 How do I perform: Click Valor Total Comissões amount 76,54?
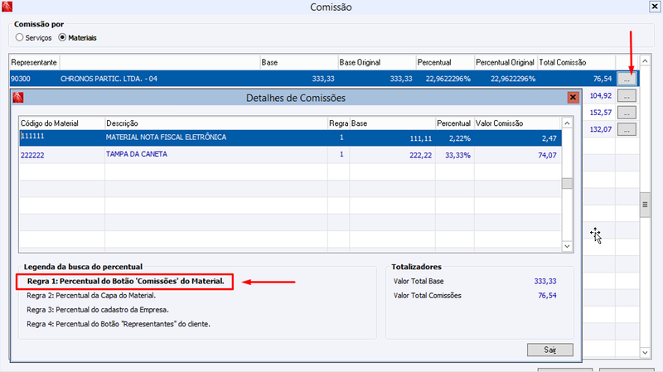(x=547, y=296)
